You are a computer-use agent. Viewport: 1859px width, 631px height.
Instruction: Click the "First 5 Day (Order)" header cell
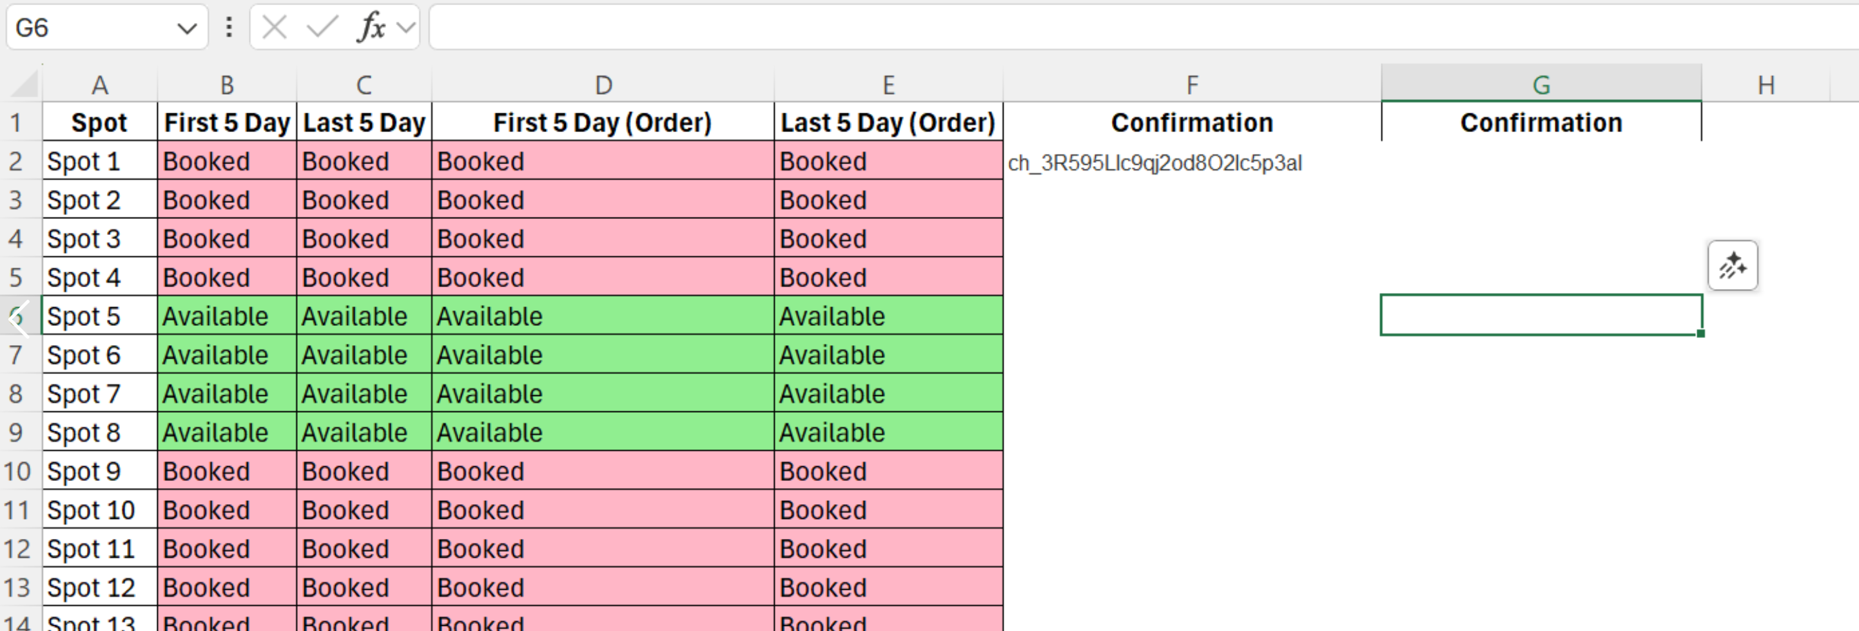coord(603,122)
